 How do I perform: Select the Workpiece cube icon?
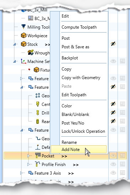24,35
